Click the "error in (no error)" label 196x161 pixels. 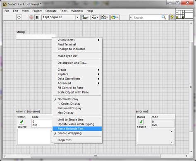(x=28, y=111)
